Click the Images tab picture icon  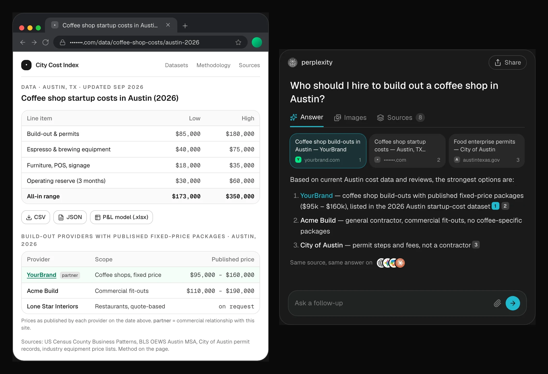tap(337, 118)
